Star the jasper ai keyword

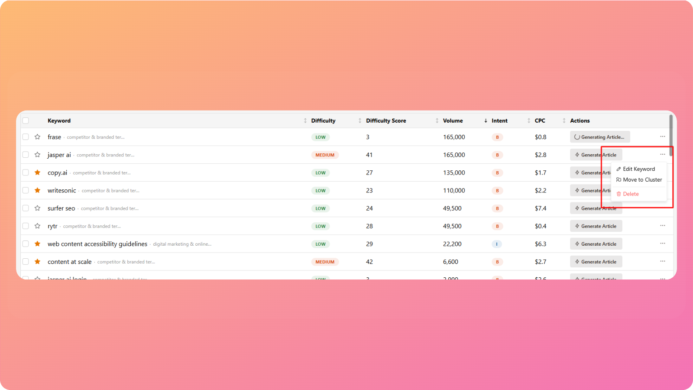pos(38,155)
